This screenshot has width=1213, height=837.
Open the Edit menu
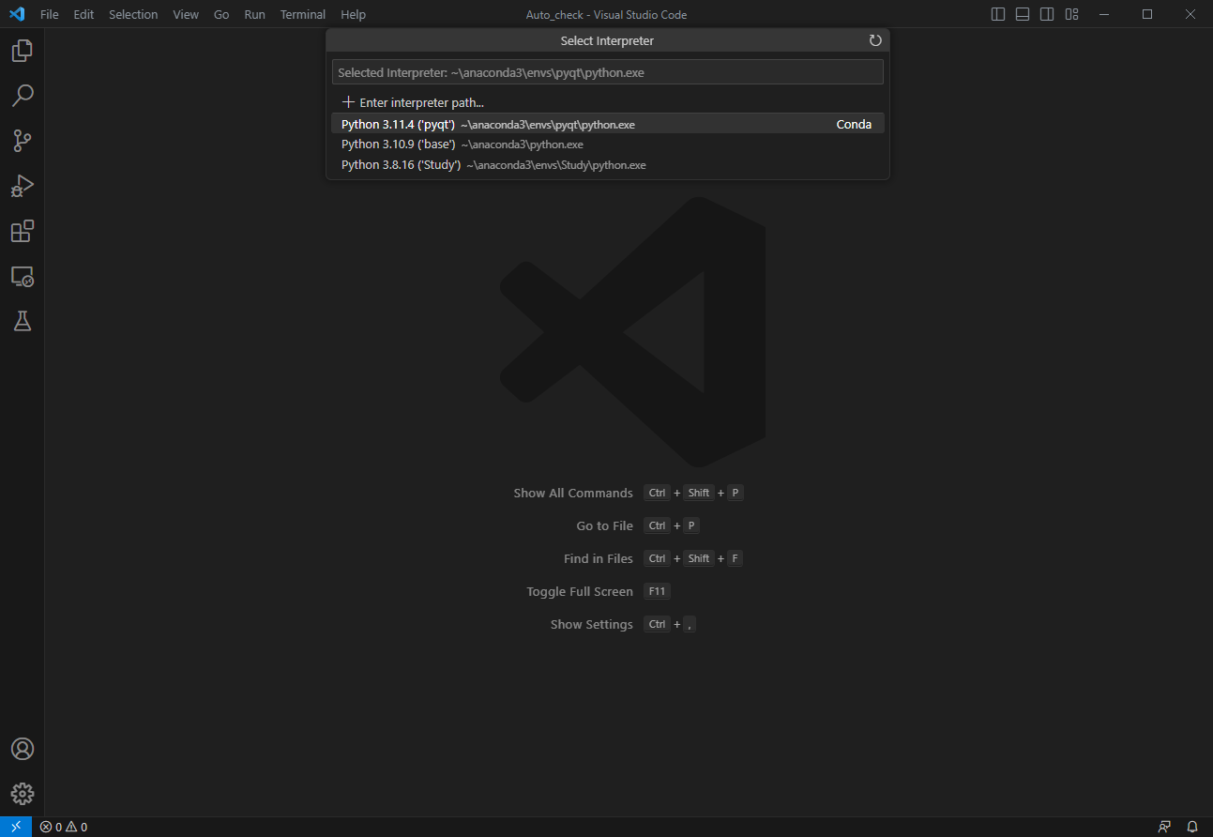coord(83,14)
